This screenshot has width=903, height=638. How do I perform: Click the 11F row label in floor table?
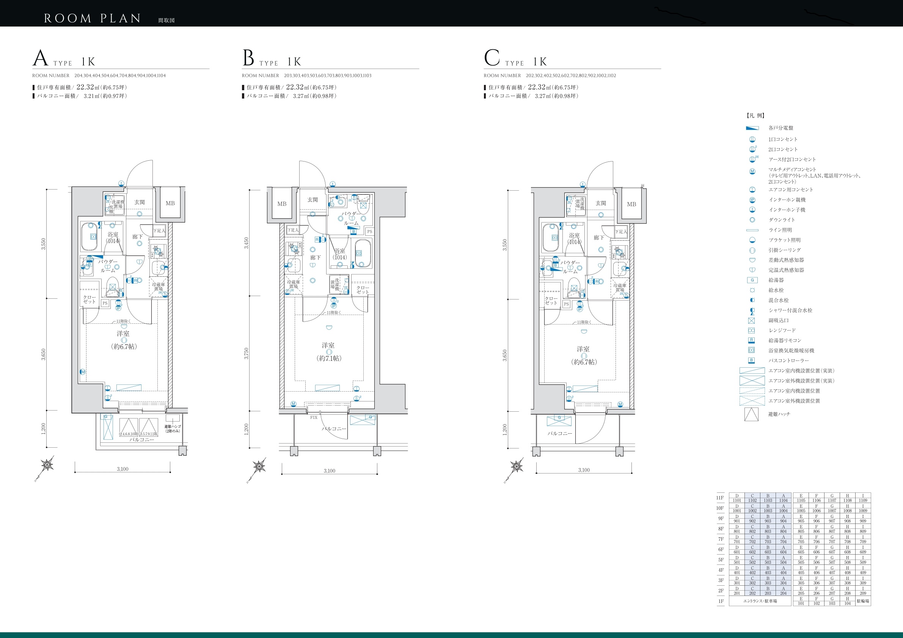tap(720, 498)
